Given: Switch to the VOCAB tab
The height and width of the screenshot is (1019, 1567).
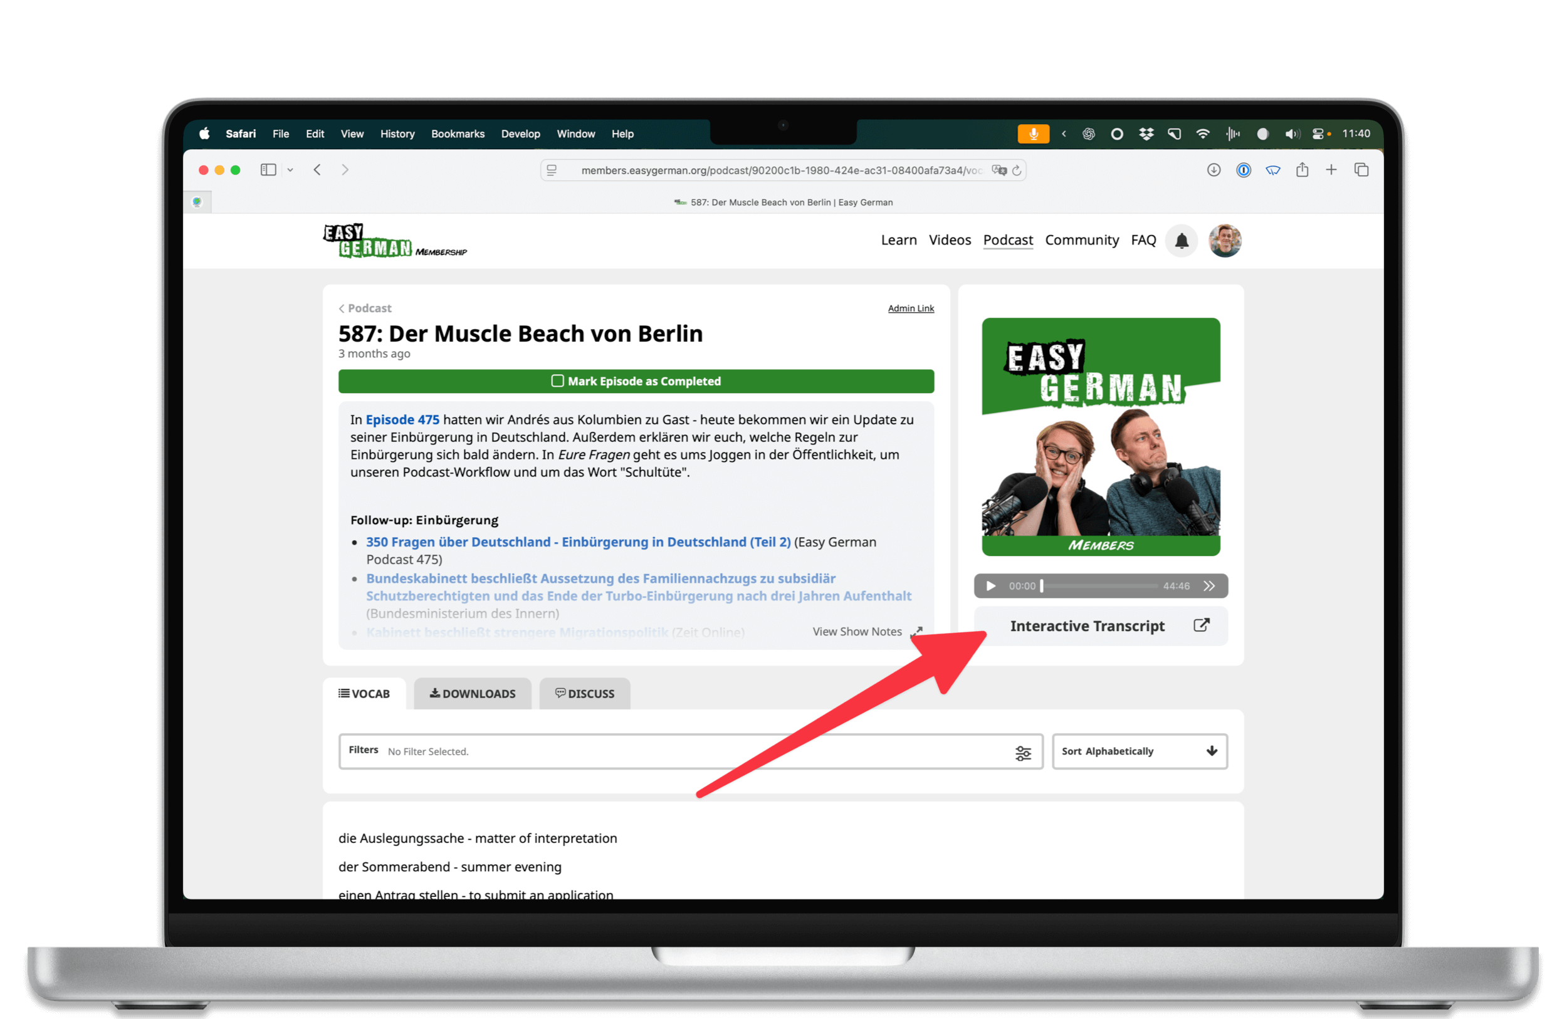Looking at the screenshot, I should click(364, 694).
